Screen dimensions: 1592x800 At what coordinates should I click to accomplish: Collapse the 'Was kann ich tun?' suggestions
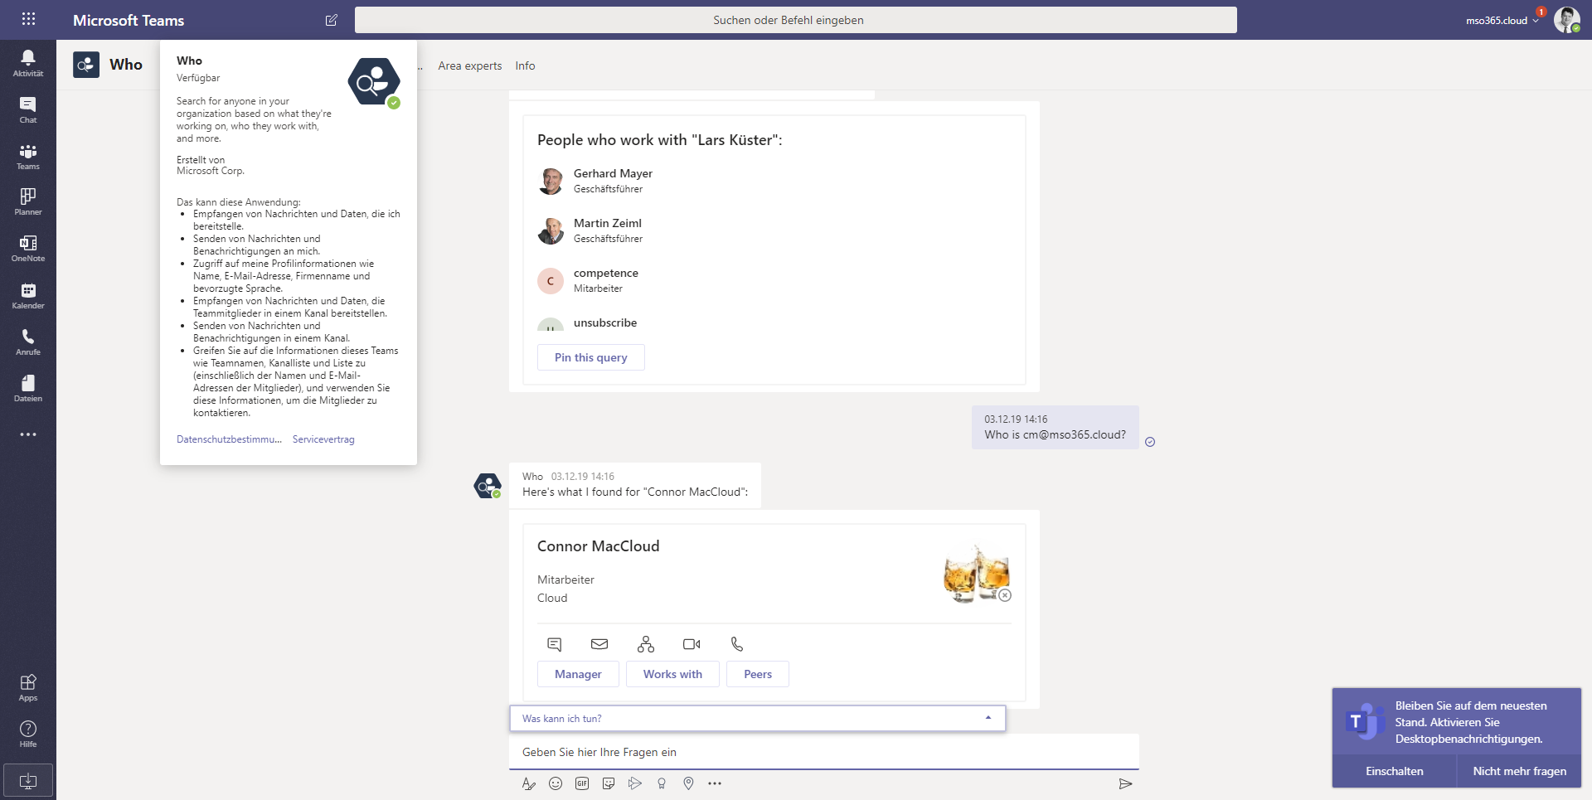[987, 718]
